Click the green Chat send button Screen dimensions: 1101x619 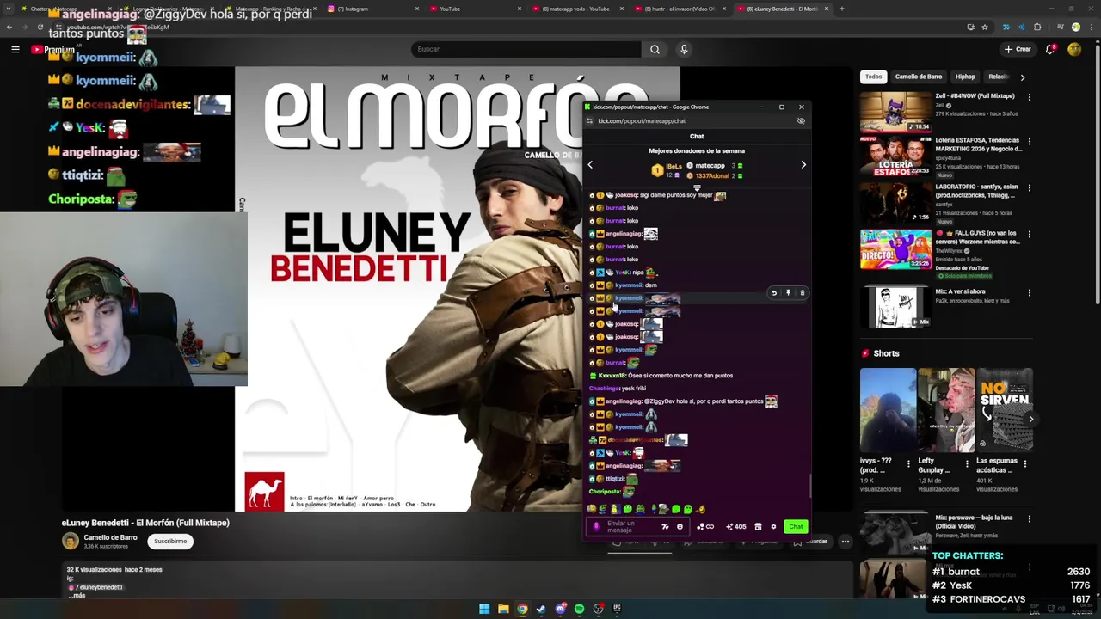click(x=796, y=527)
